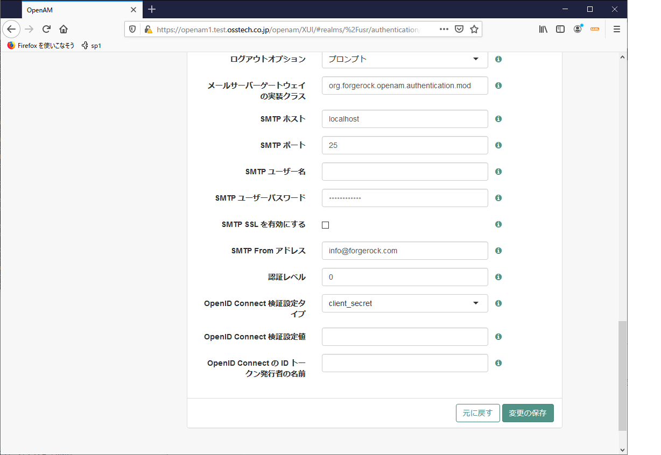
Task: Click the 元に戻す reset button
Action: point(477,413)
